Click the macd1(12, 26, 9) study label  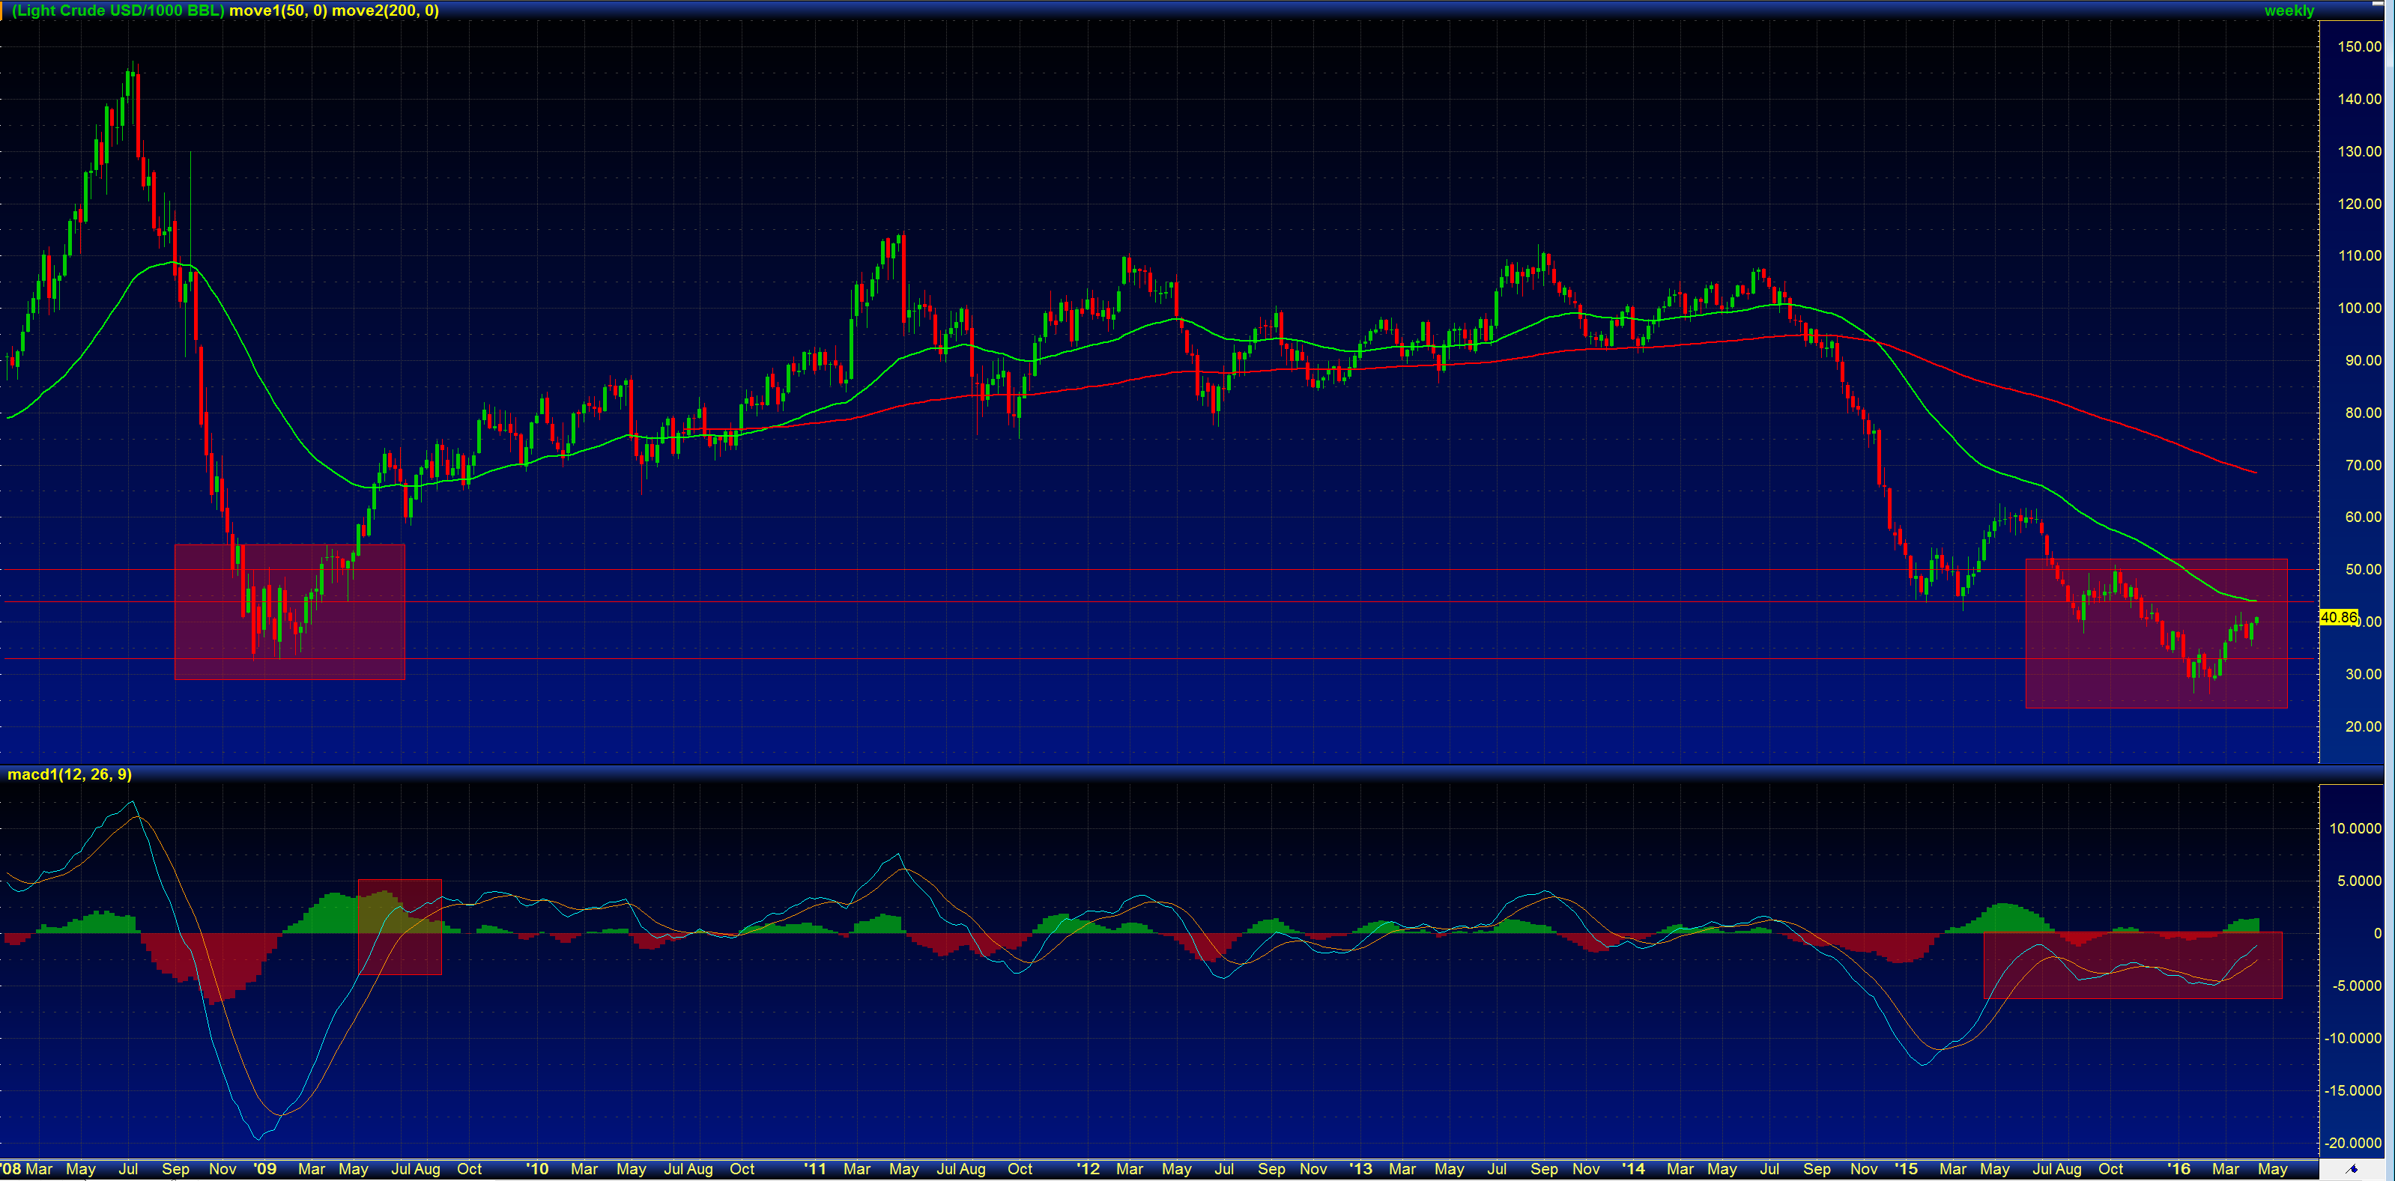69,774
